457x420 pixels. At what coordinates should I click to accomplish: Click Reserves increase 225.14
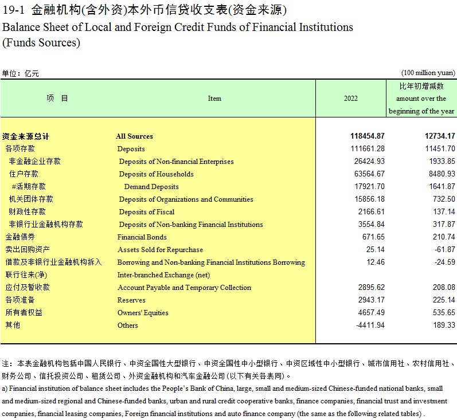[444, 300]
